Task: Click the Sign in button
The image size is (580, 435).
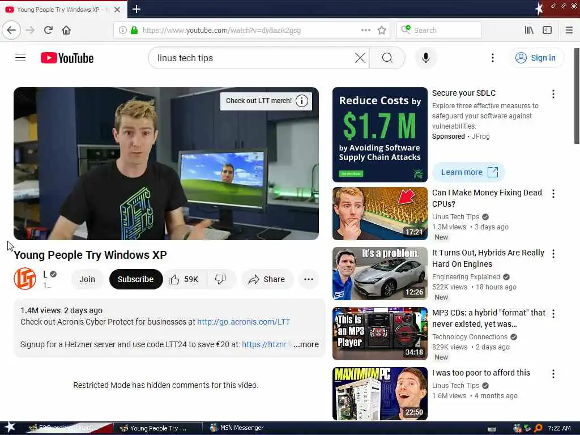Action: pos(536,58)
